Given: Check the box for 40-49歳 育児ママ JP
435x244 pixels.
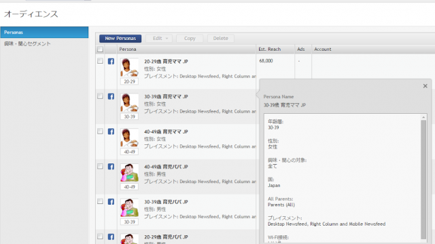Looking at the screenshot, I should [100, 131].
